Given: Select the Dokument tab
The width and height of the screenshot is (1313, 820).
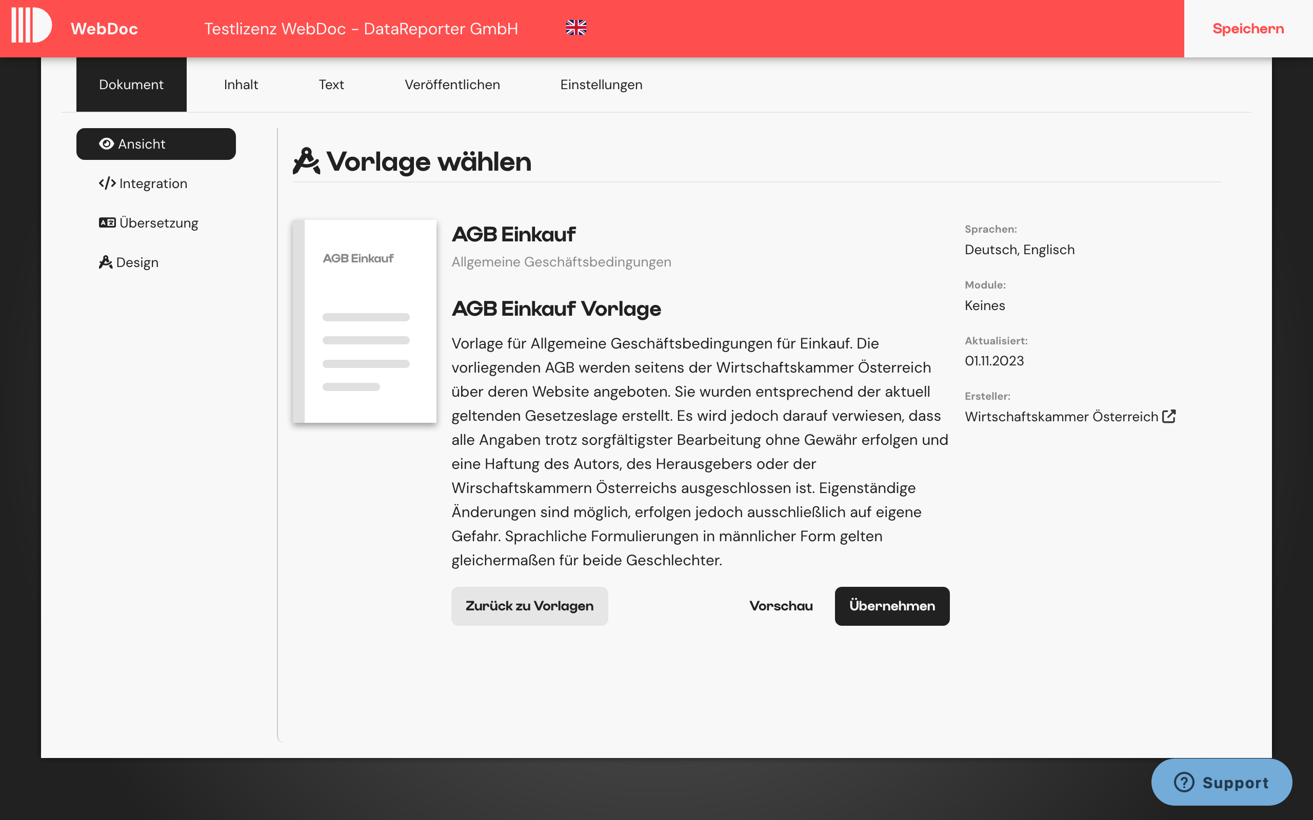Looking at the screenshot, I should tap(131, 84).
